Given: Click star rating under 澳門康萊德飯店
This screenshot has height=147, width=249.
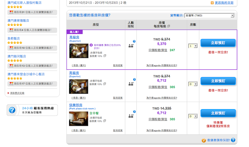Looking at the screenshot, I should [x=15, y=25].
